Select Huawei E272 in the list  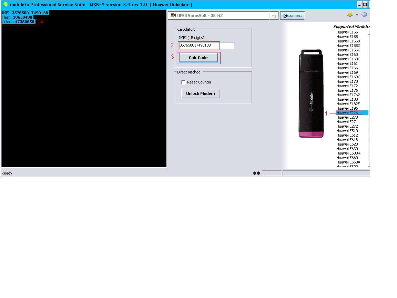click(347, 127)
